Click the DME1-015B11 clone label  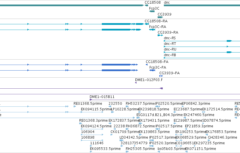pos(102,97)
